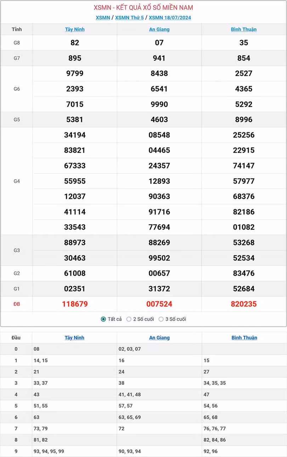Screen dimensions: 287x457
Task: Click Bình Thuận header in results table
Action: (x=244, y=29)
